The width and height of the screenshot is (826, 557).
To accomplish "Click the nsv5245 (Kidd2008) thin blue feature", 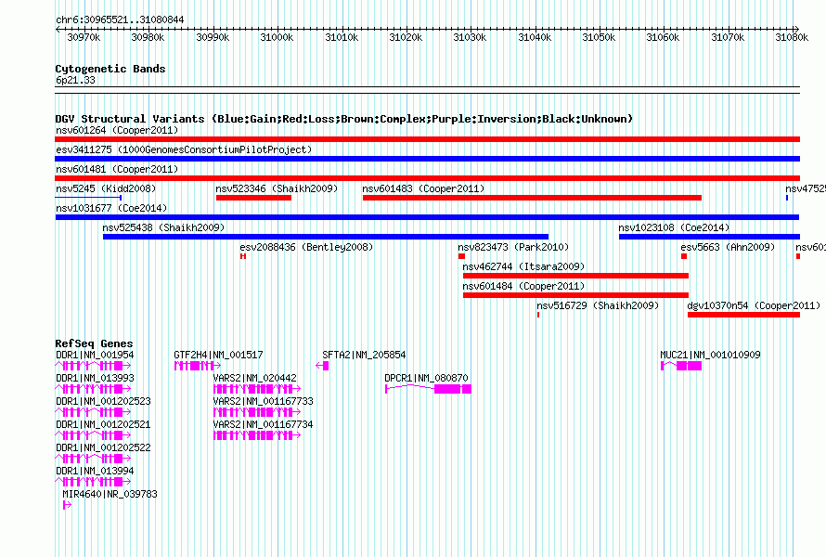I will click(x=88, y=198).
